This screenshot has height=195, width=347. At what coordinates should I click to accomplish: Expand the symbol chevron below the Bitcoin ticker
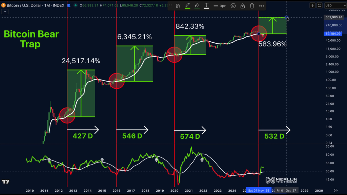pos(5,11)
